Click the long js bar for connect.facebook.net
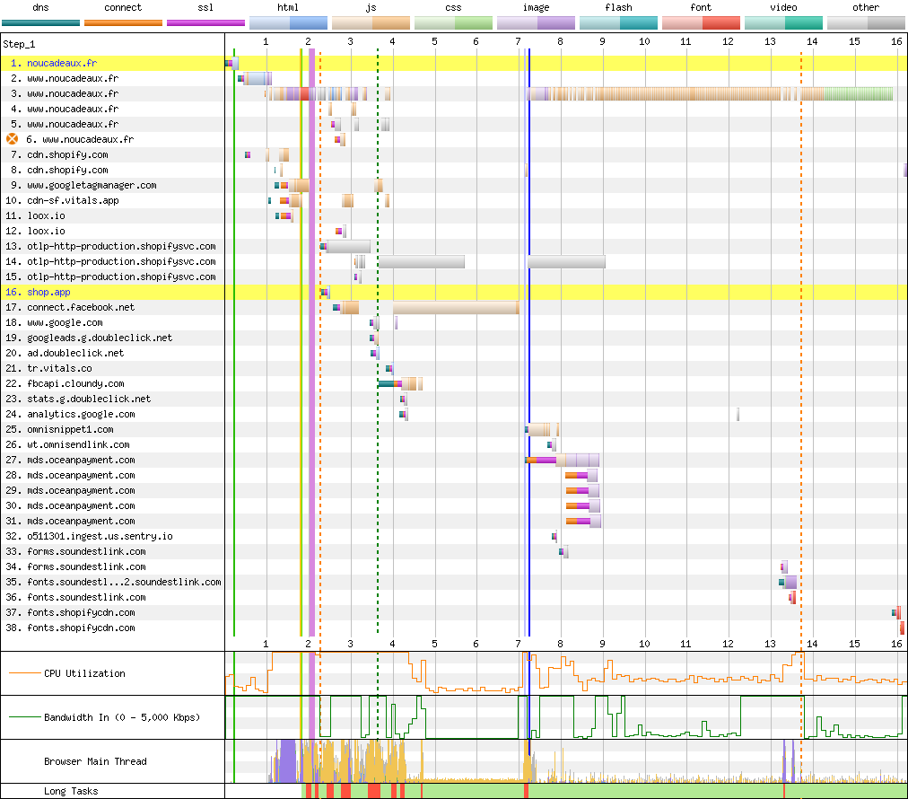 pos(456,308)
